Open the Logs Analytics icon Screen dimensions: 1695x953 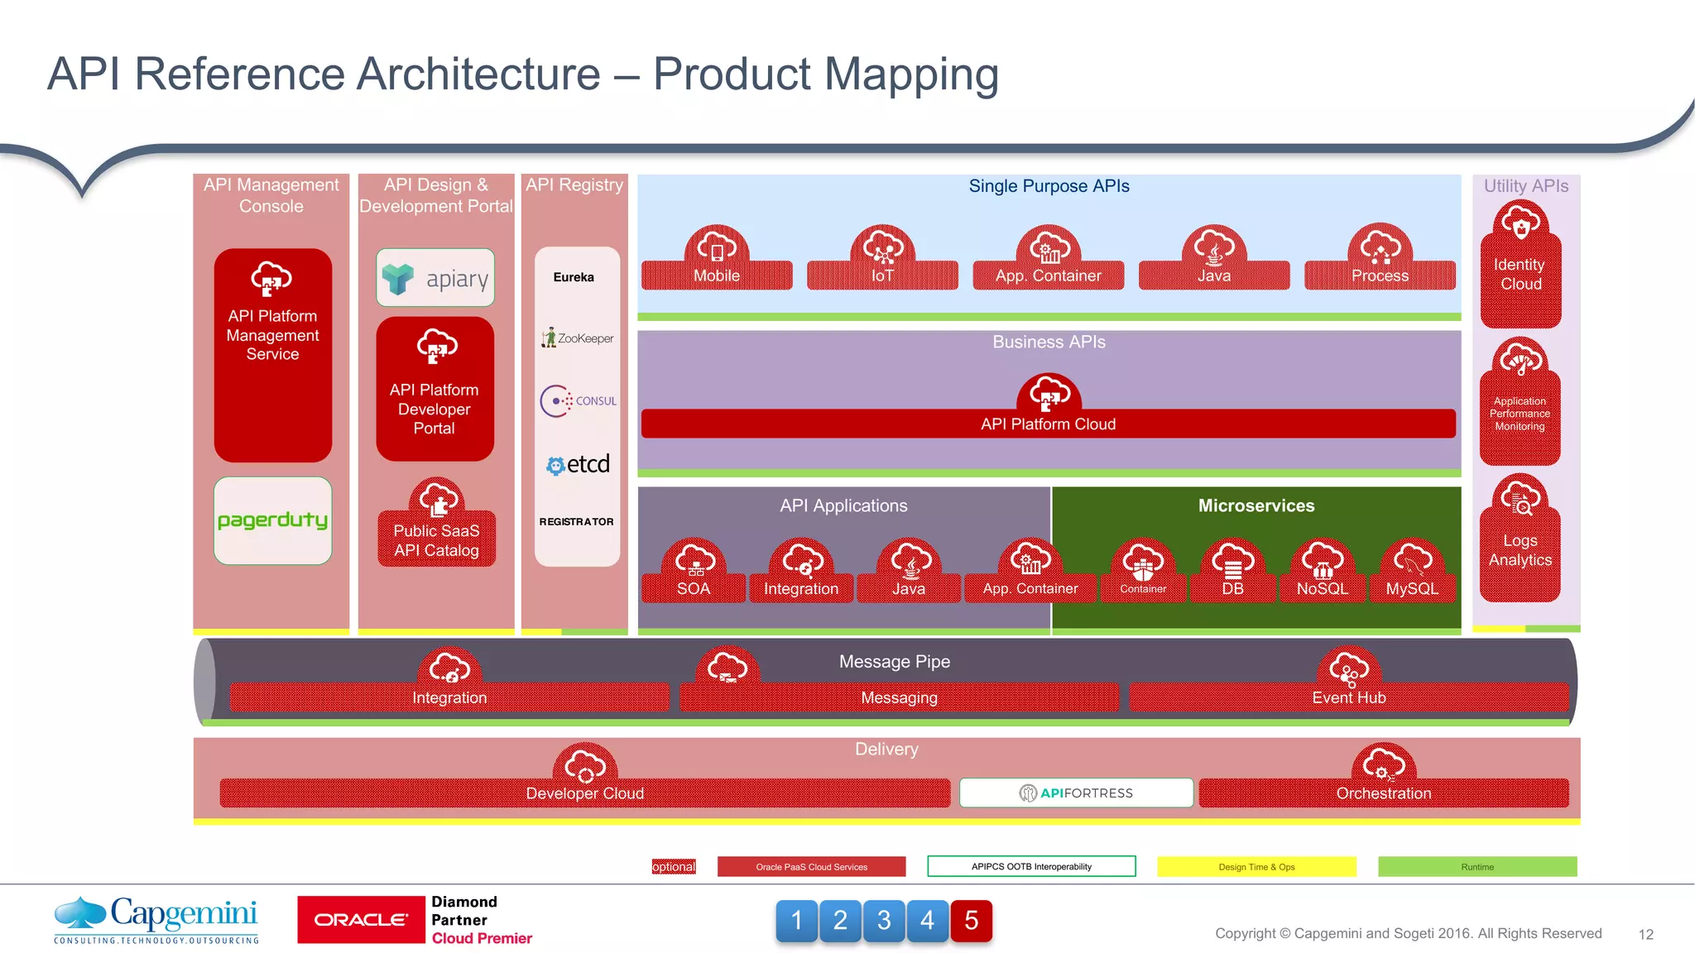[1520, 499]
